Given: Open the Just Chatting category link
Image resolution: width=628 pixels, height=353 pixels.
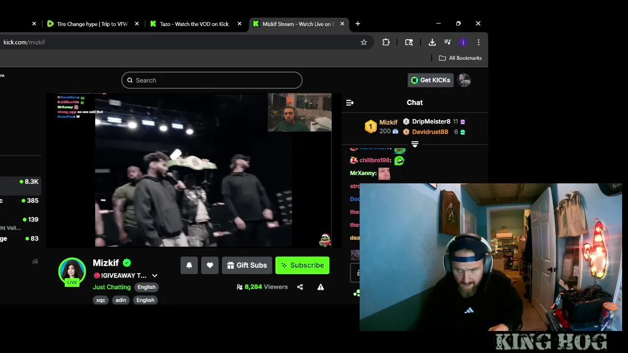Looking at the screenshot, I should click(x=112, y=287).
